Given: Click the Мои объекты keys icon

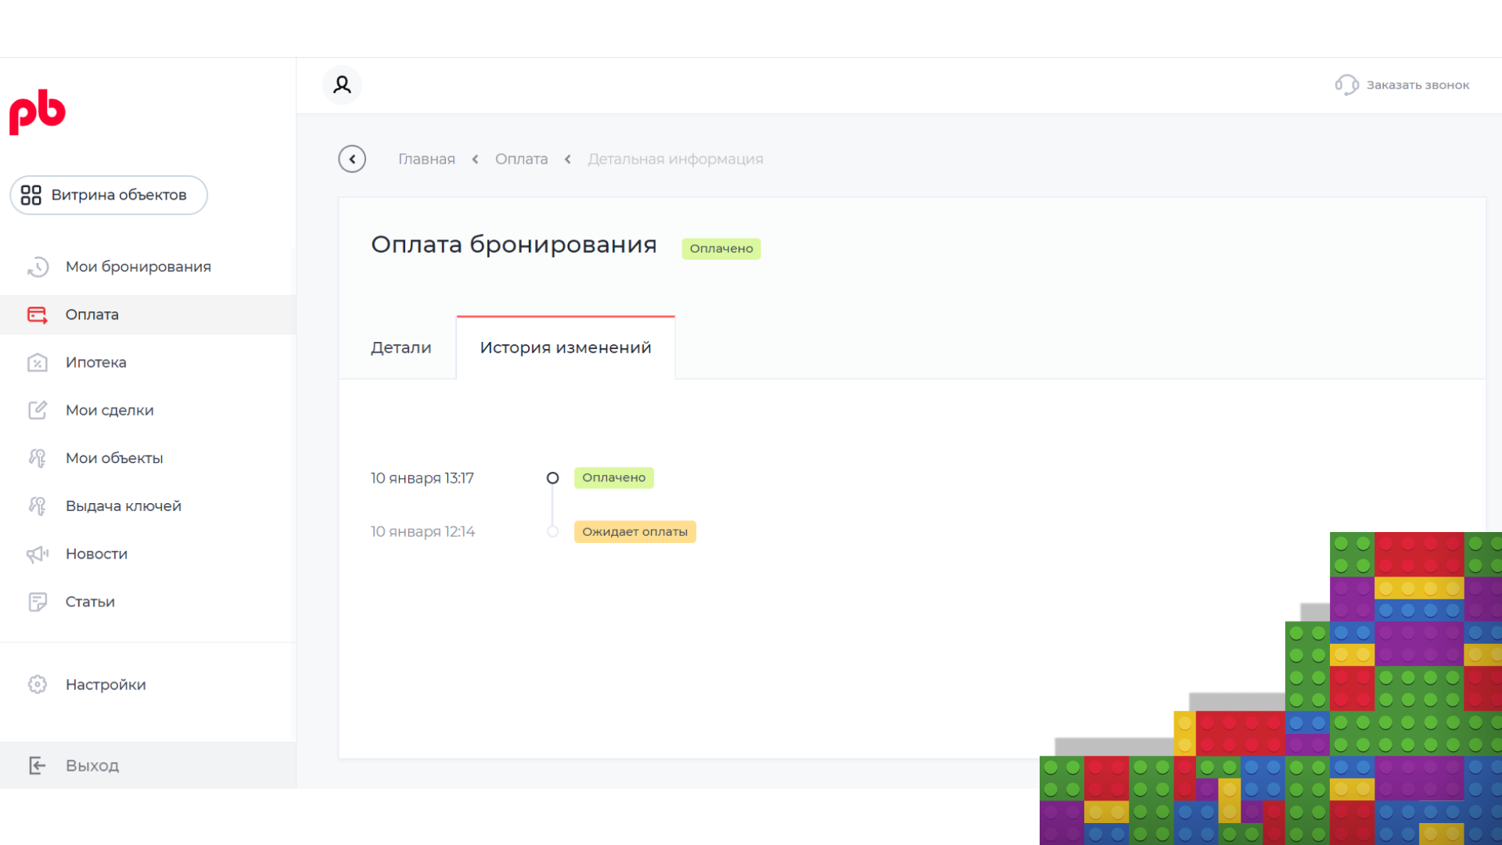Looking at the screenshot, I should 38,458.
